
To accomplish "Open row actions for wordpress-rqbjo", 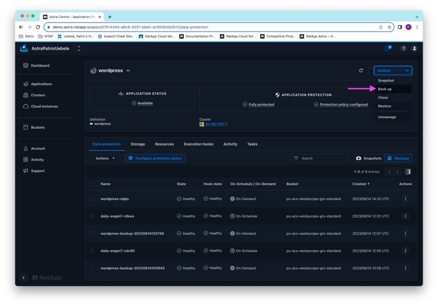I will [x=405, y=199].
